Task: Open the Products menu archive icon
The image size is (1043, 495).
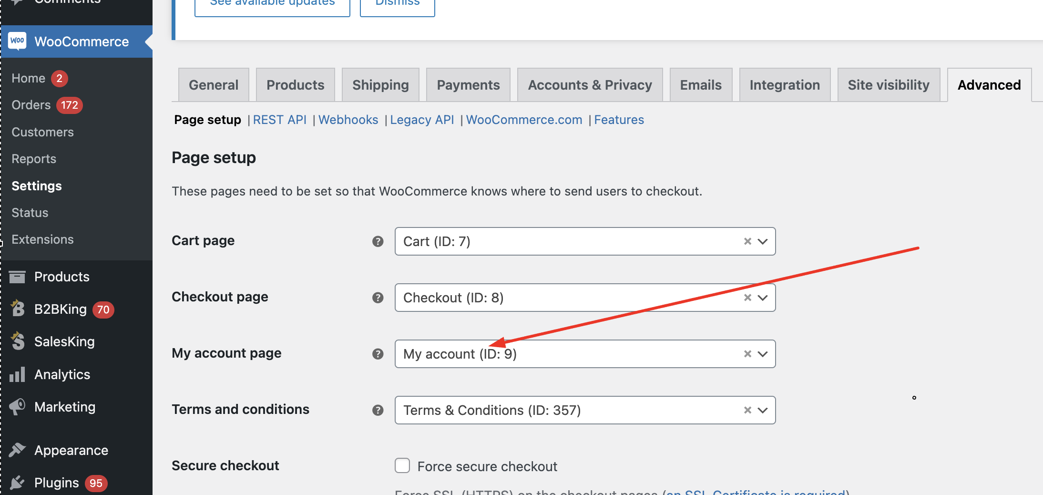Action: tap(17, 277)
